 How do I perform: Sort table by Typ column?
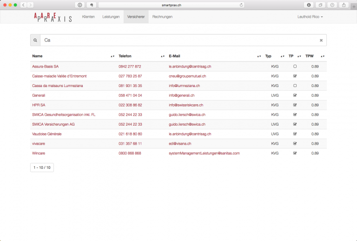coord(282,56)
